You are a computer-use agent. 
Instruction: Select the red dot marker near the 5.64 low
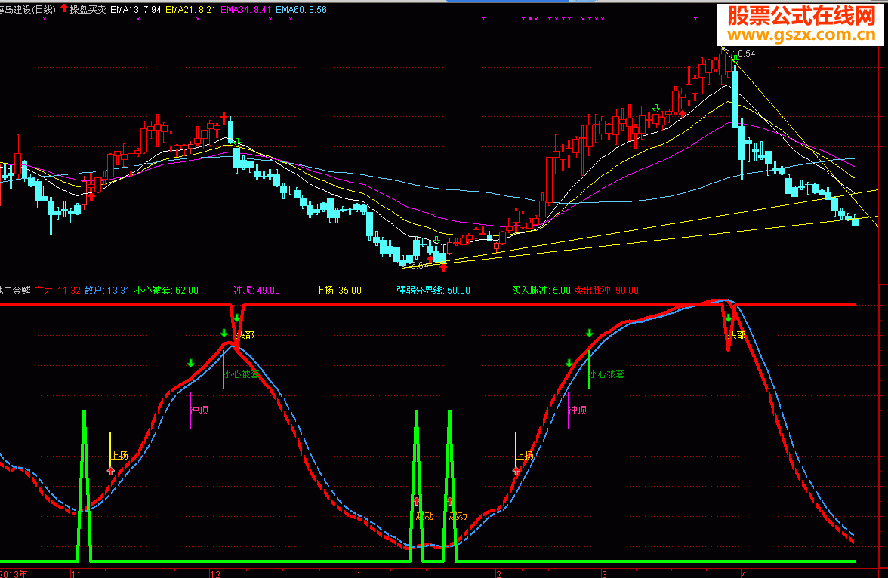pos(430,258)
